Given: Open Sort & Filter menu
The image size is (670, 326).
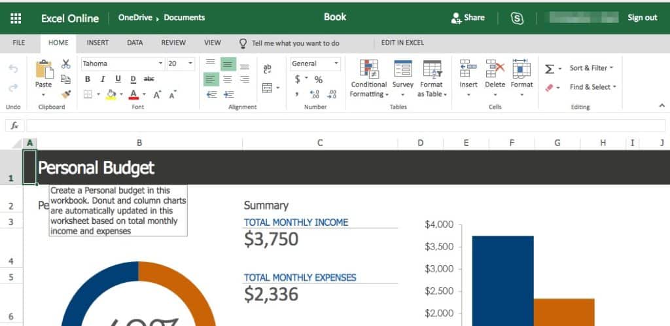Looking at the screenshot, I should tap(591, 68).
